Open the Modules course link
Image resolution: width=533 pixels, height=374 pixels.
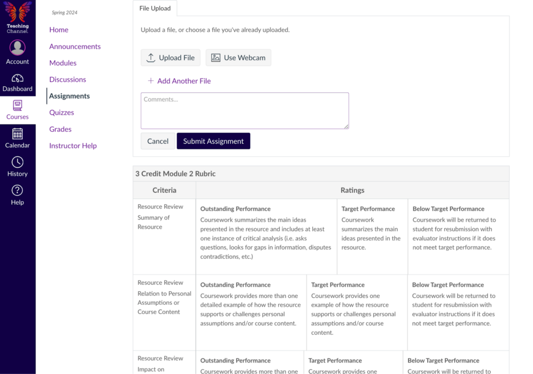pos(63,63)
